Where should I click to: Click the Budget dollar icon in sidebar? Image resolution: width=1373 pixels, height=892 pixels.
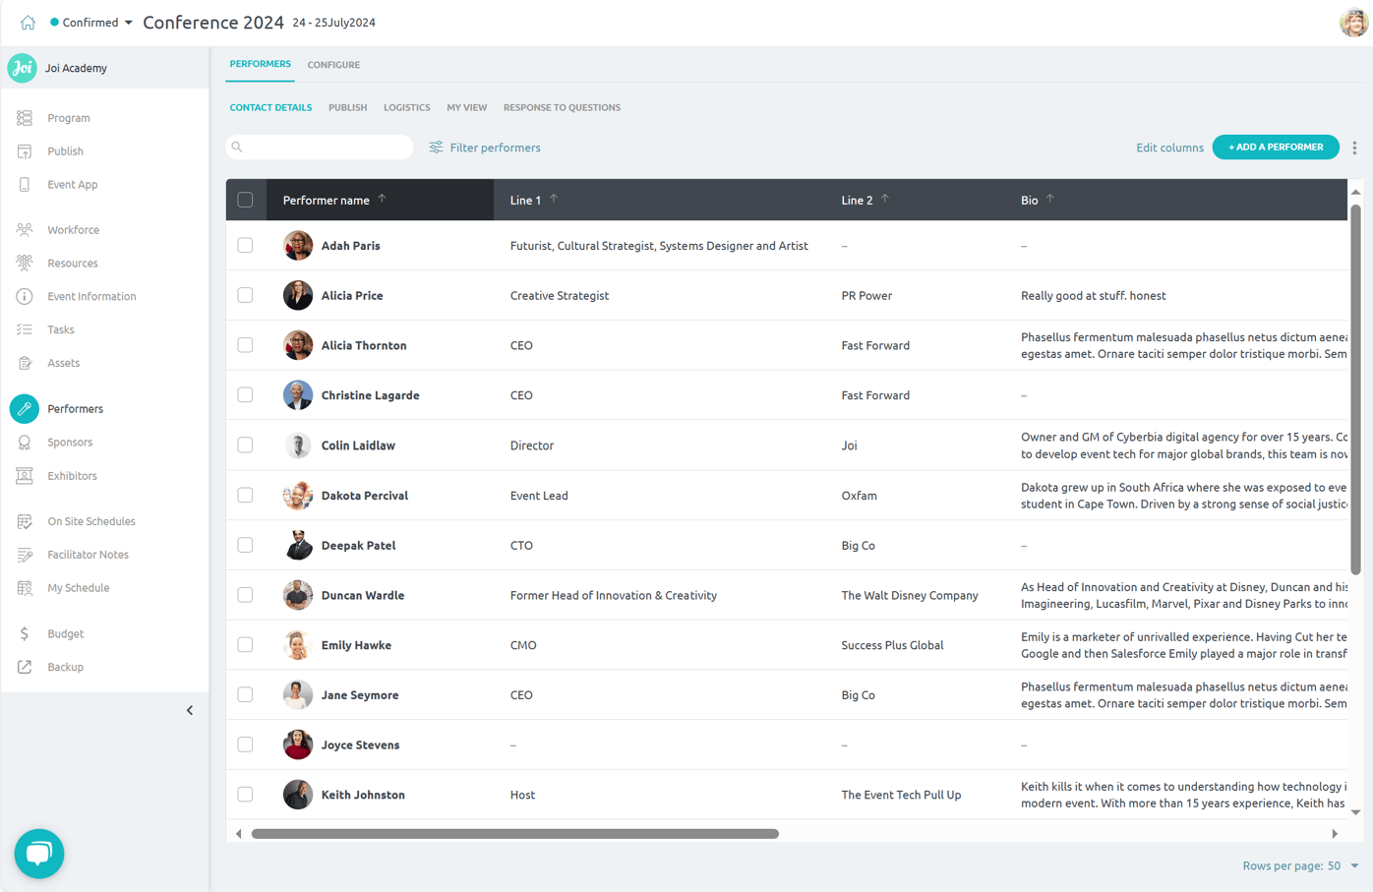click(25, 633)
